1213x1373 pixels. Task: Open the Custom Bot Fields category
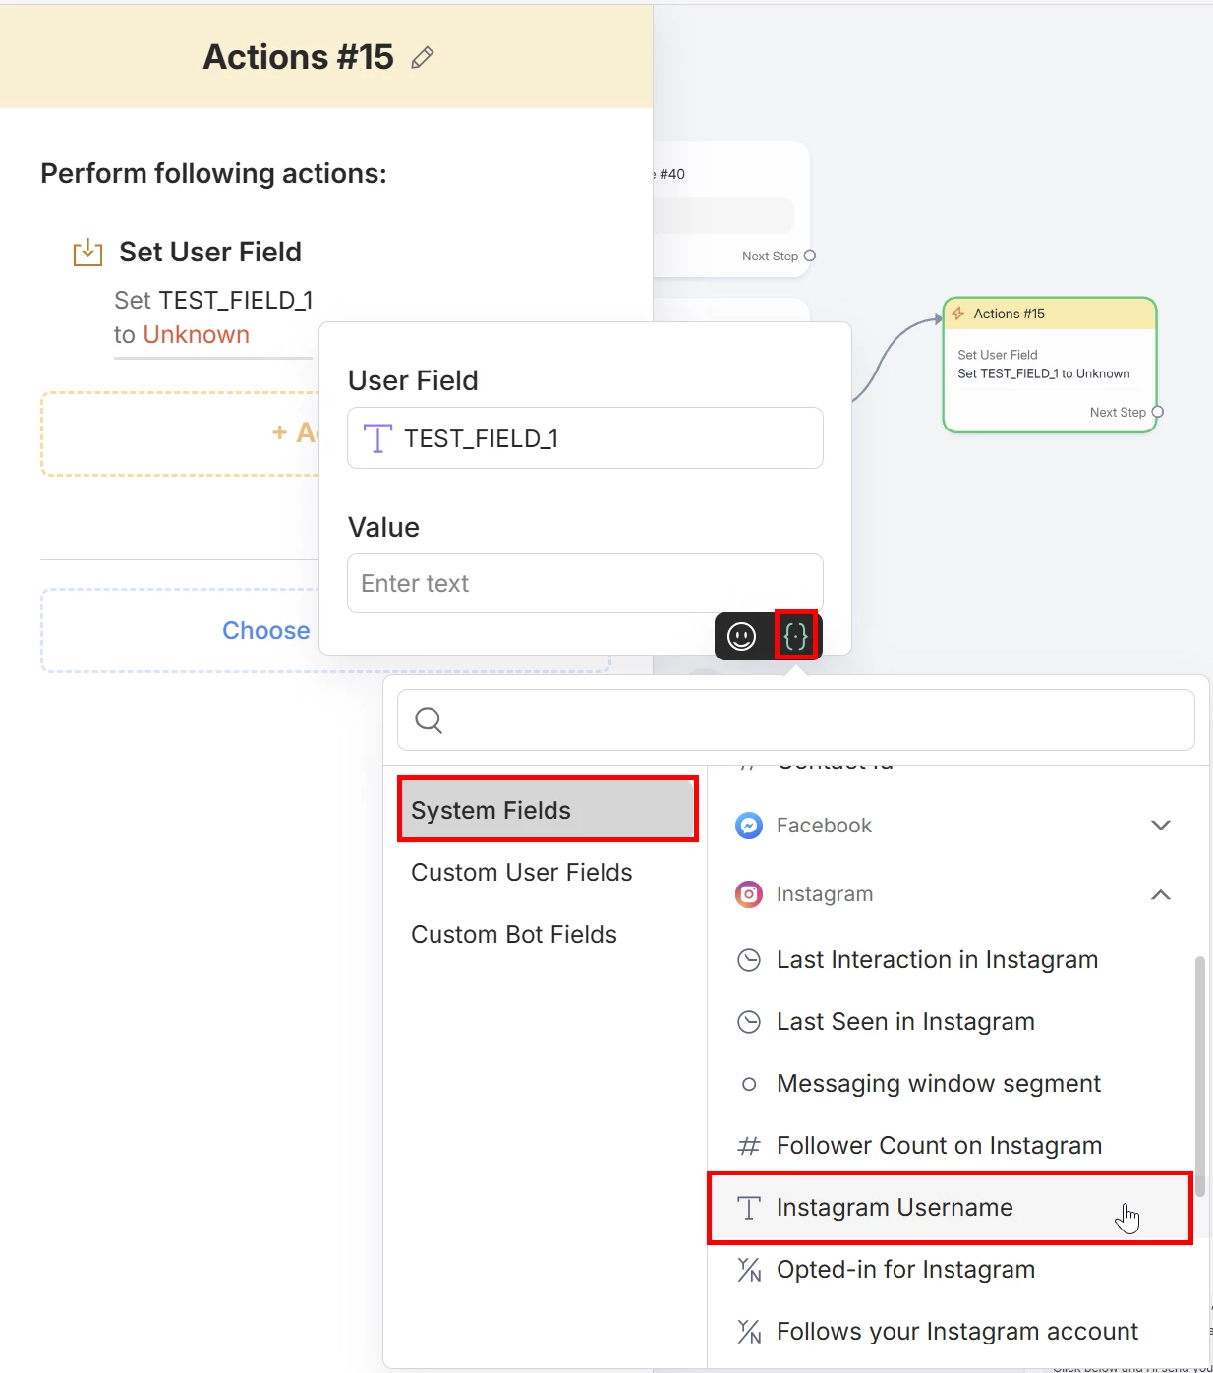pos(513,934)
